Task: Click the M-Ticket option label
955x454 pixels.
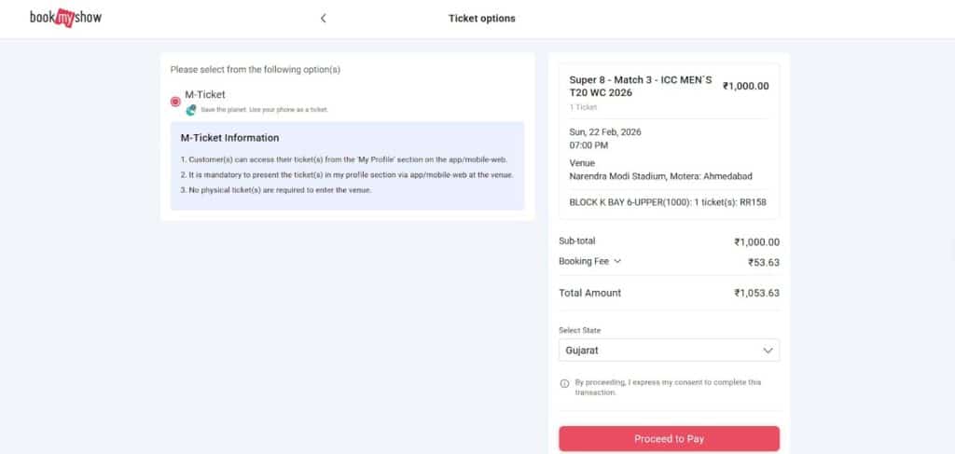Action: click(x=205, y=94)
